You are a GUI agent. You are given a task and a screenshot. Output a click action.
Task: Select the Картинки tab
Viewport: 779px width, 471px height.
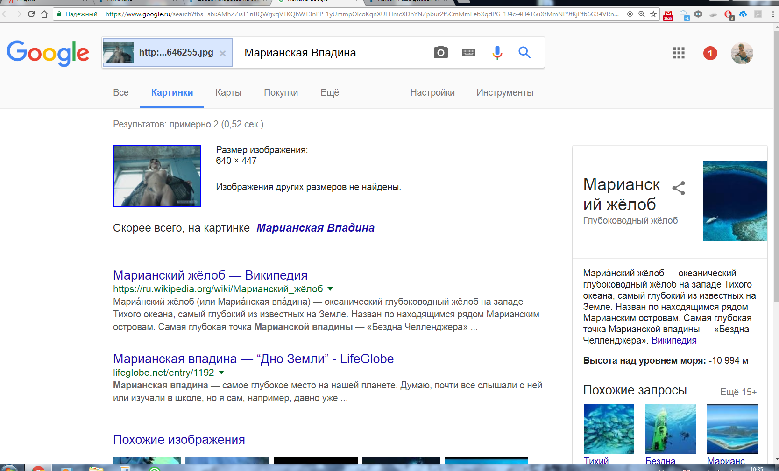pos(172,92)
